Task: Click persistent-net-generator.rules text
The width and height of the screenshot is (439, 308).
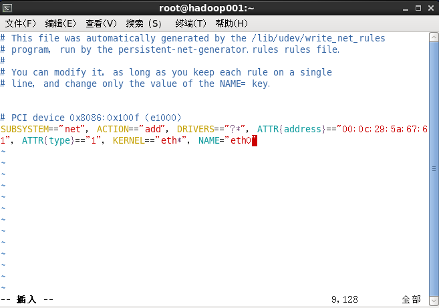Action: click(198, 49)
